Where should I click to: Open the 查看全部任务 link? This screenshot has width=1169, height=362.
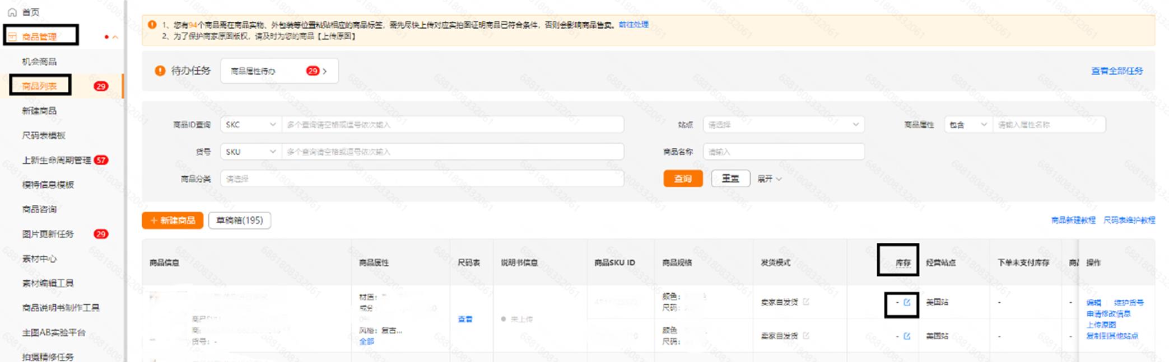click(1117, 71)
